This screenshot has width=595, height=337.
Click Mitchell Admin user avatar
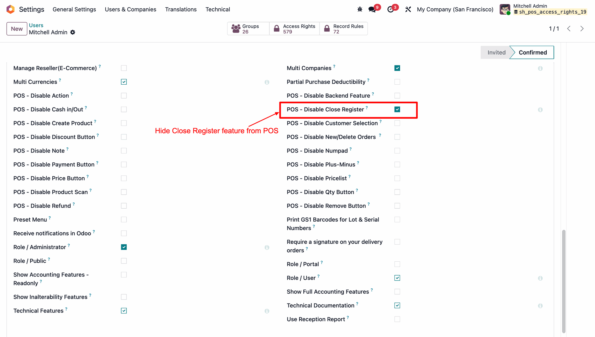pos(505,9)
